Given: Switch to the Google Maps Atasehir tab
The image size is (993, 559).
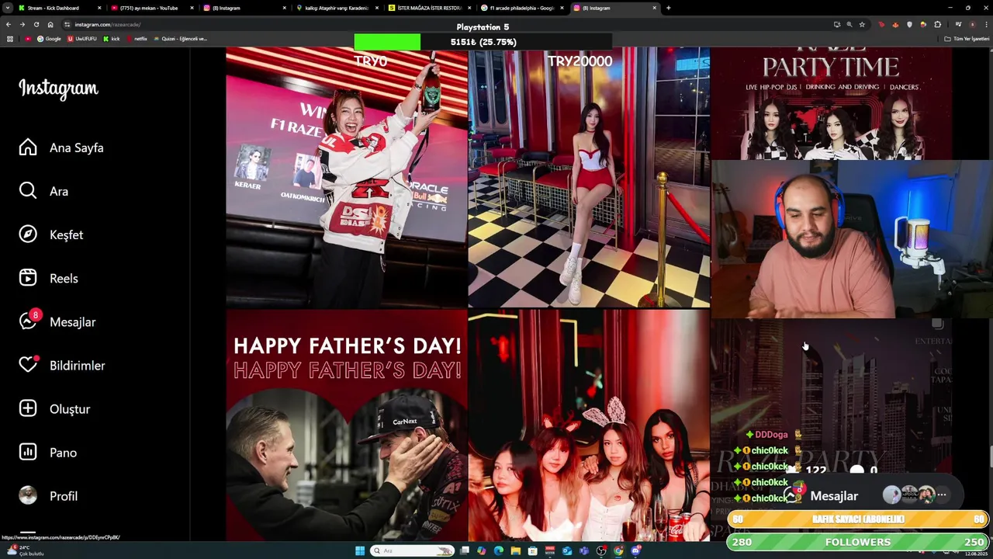Looking at the screenshot, I should pos(337,8).
